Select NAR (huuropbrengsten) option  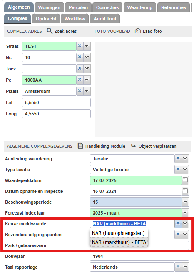click(x=119, y=233)
